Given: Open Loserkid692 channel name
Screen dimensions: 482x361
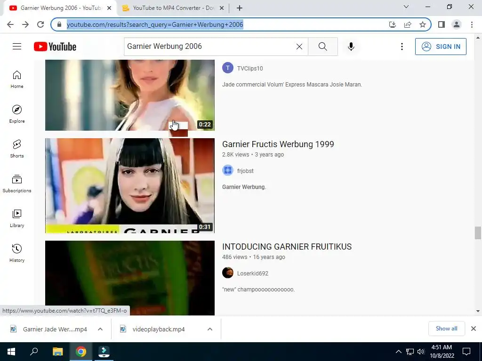Looking at the screenshot, I should click(x=253, y=273).
